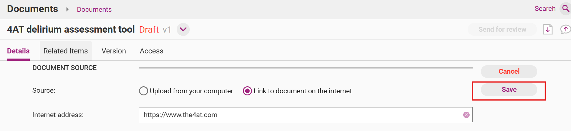Click the upload arrow bubble icon
Viewport: 571px width, 131px height.
pyautogui.click(x=565, y=29)
